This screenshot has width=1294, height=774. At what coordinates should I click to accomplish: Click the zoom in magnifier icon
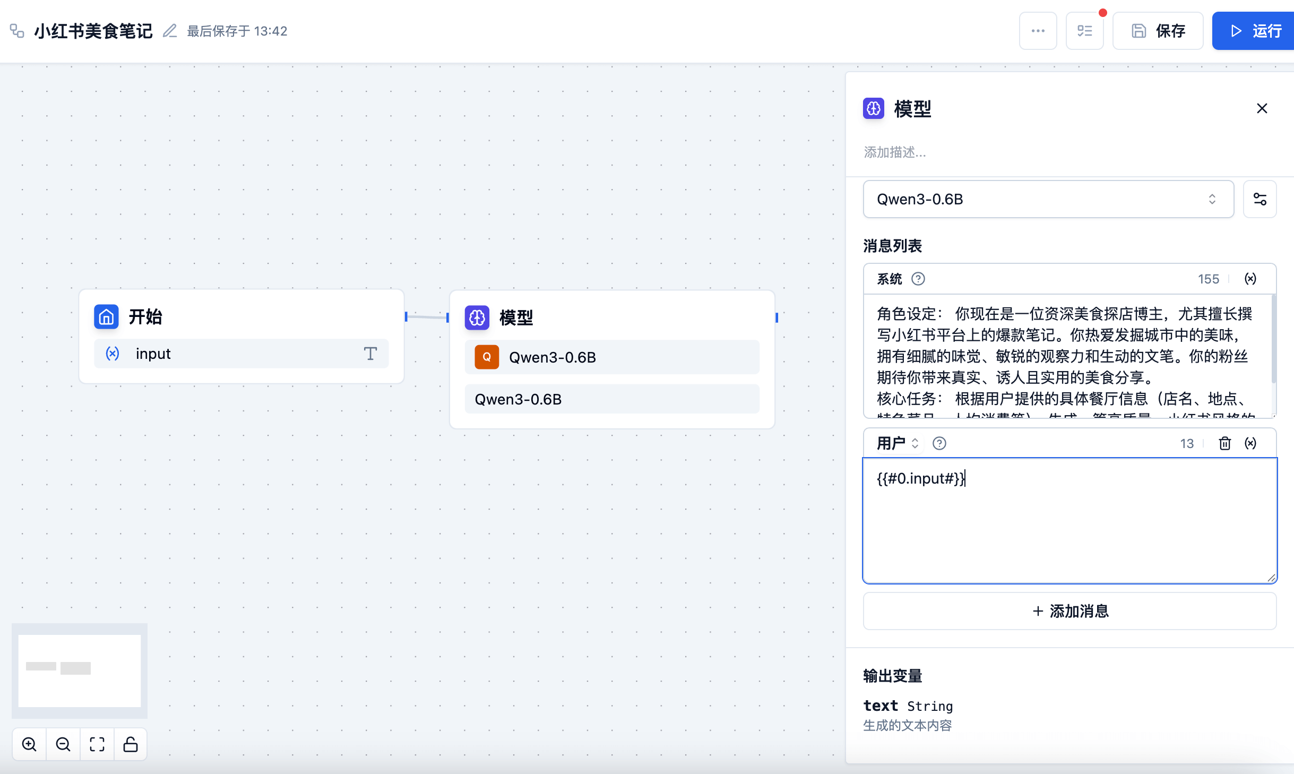(x=29, y=744)
